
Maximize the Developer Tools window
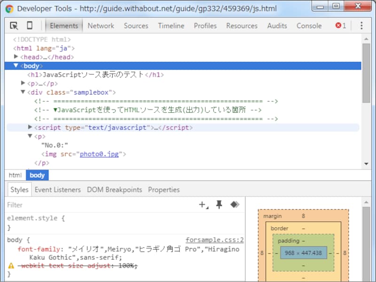pyautogui.click(x=336, y=6)
